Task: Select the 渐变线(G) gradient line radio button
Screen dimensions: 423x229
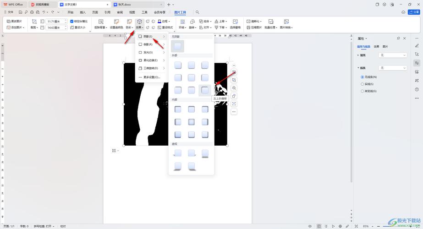Action: (x=363, y=91)
